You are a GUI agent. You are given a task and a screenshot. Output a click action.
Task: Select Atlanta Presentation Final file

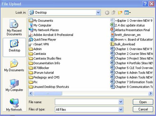pyautogui.click(x=130, y=30)
